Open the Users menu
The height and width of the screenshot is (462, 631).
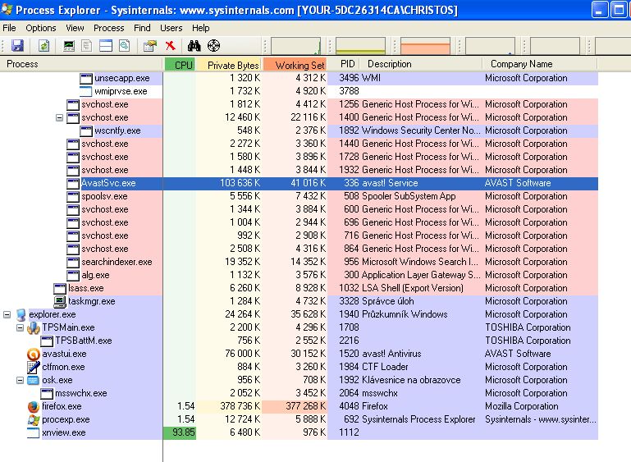171,28
